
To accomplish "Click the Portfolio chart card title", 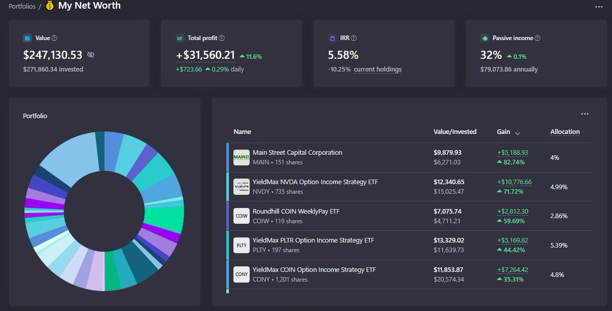I will (35, 116).
